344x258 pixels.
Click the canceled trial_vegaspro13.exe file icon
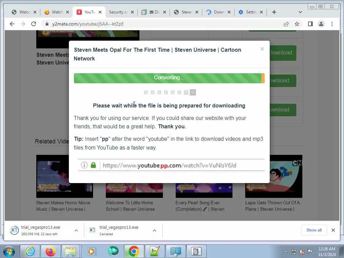[92, 230]
